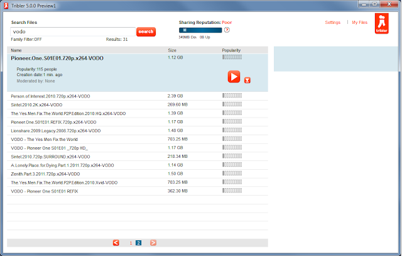Minimize the Tribler window
Viewport: 402px width, 256px height.
(364, 4)
